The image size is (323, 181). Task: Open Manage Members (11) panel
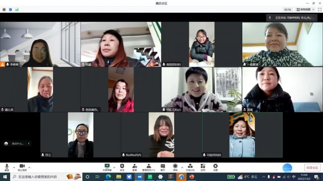pyautogui.click(x=149, y=167)
